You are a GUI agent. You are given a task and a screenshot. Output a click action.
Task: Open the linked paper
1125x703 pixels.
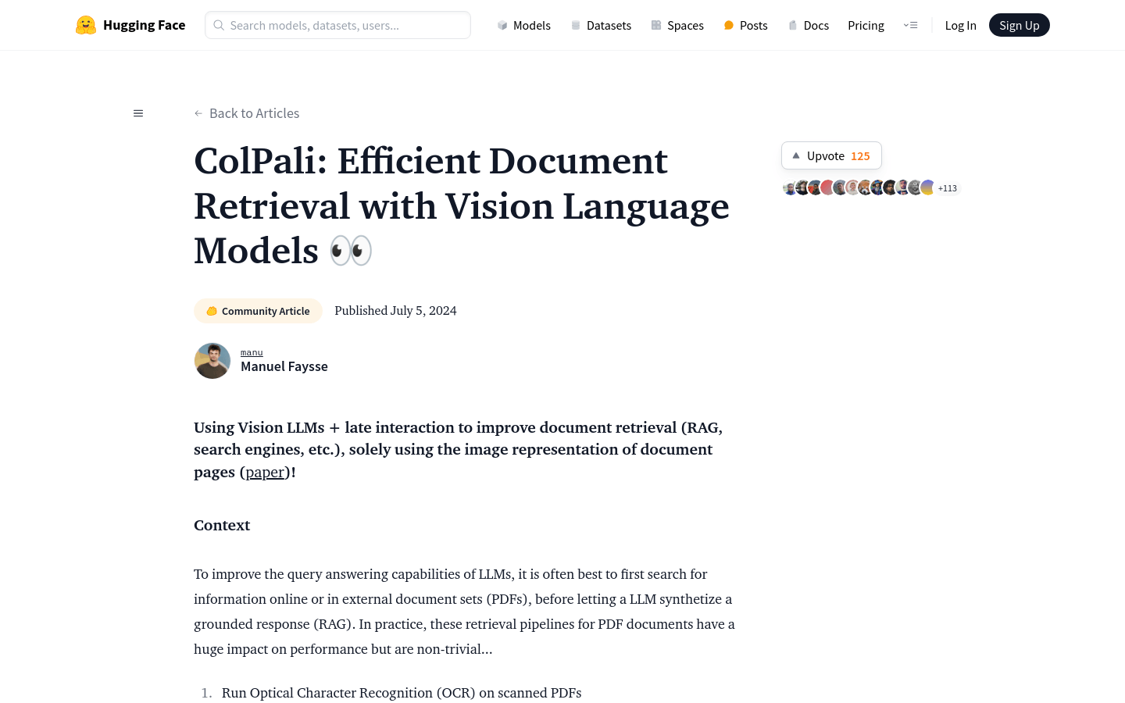[x=265, y=472]
